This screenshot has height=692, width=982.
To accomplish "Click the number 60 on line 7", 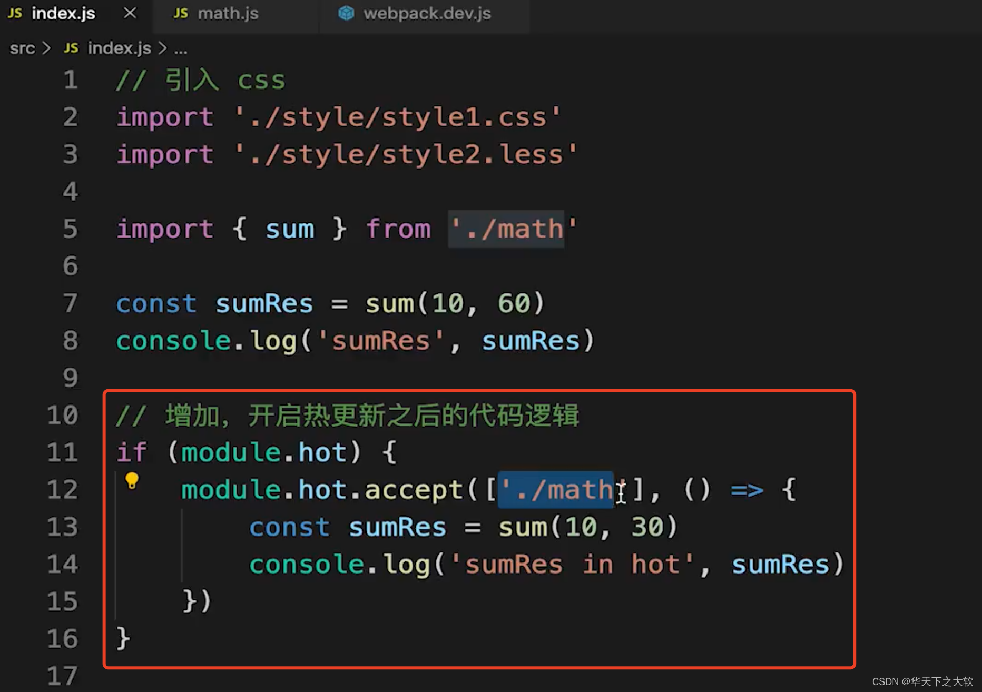I will [x=514, y=304].
